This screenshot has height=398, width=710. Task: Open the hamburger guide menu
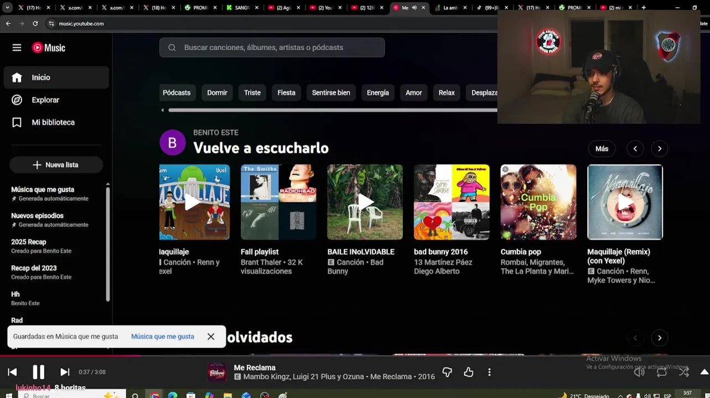17,48
